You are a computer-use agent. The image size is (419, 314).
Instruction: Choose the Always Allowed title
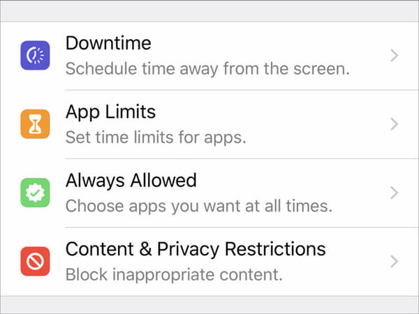pyautogui.click(x=131, y=180)
